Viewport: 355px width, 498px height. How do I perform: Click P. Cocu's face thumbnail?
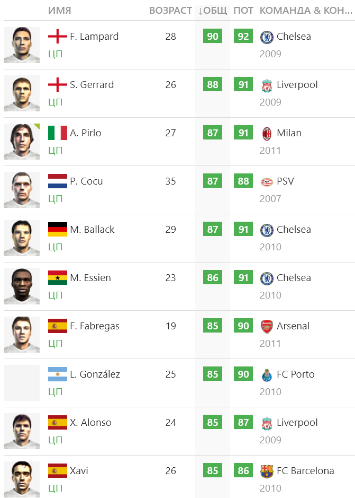[x=22, y=190]
